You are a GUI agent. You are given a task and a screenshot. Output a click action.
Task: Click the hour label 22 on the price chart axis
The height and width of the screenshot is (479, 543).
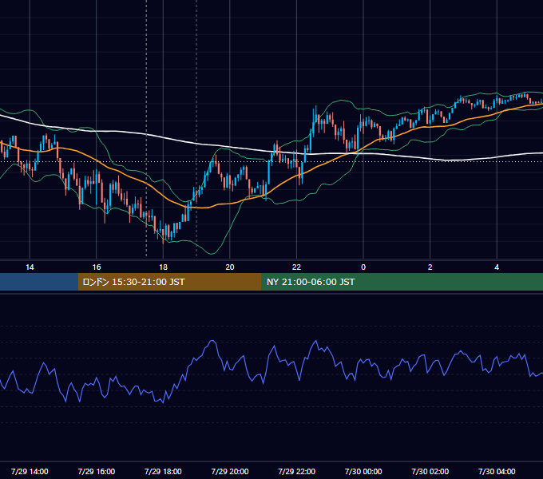click(x=296, y=267)
